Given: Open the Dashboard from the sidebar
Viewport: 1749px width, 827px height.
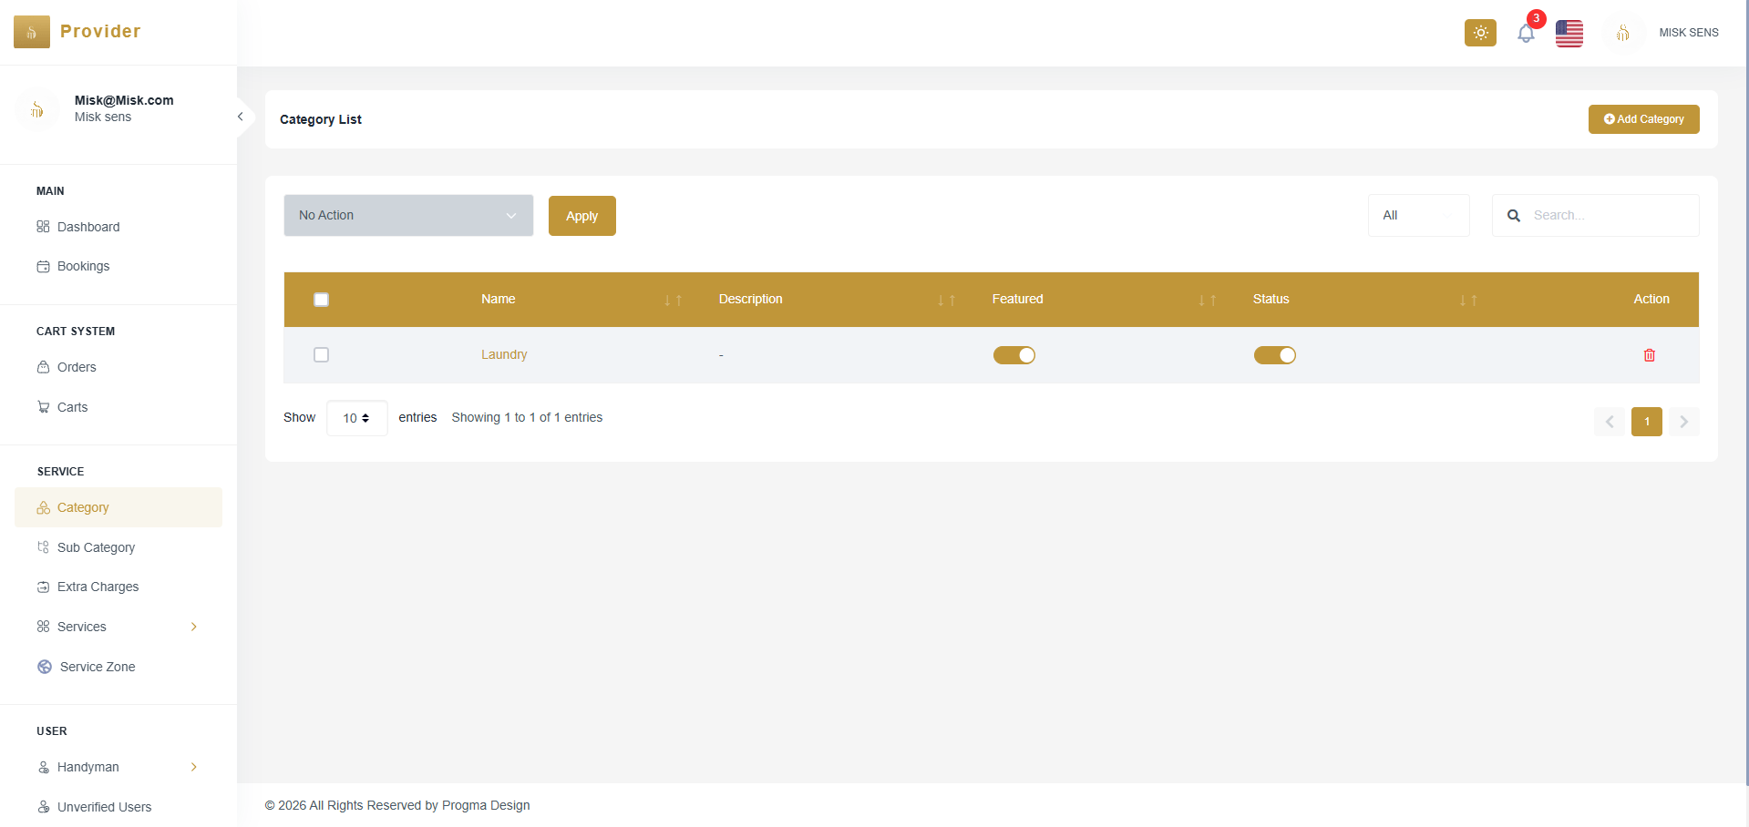Looking at the screenshot, I should [x=87, y=227].
